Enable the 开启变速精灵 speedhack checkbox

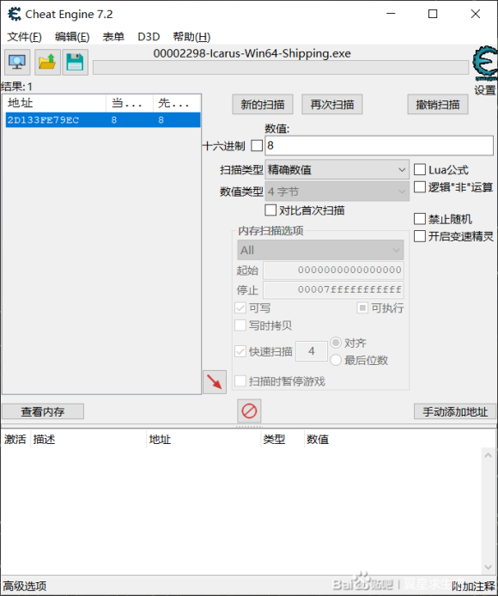419,236
